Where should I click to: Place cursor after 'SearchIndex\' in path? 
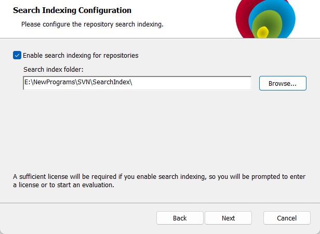coord(132,82)
